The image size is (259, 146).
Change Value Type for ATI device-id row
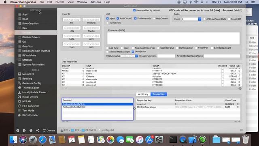(239, 85)
